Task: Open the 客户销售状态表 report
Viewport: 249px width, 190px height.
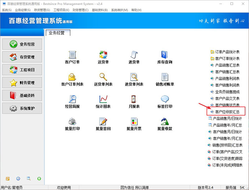Action: pos(225,105)
